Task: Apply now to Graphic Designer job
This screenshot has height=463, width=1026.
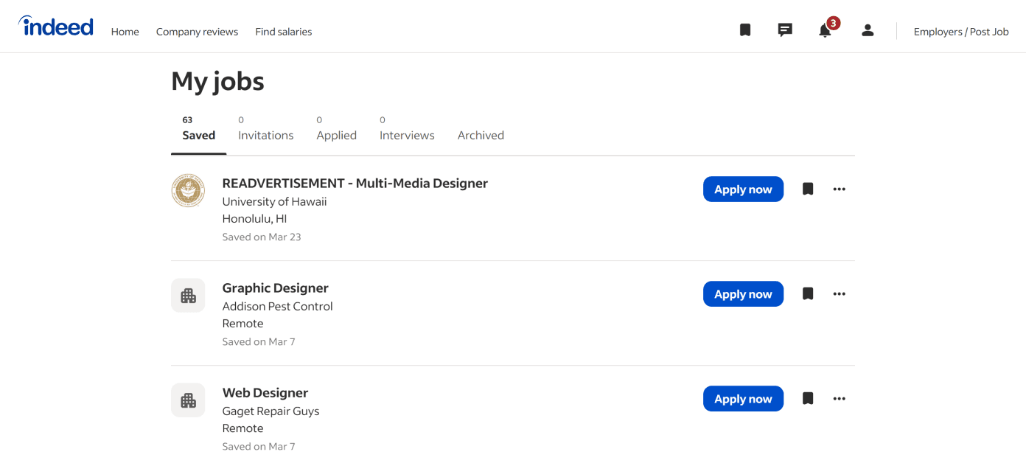Action: pyautogui.click(x=743, y=293)
